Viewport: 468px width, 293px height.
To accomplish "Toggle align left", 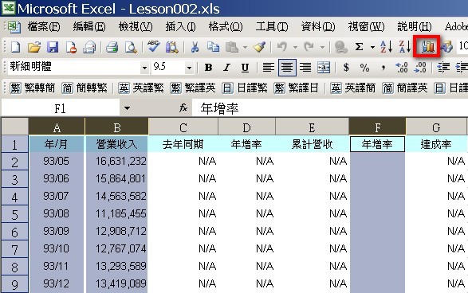I will click(269, 68).
